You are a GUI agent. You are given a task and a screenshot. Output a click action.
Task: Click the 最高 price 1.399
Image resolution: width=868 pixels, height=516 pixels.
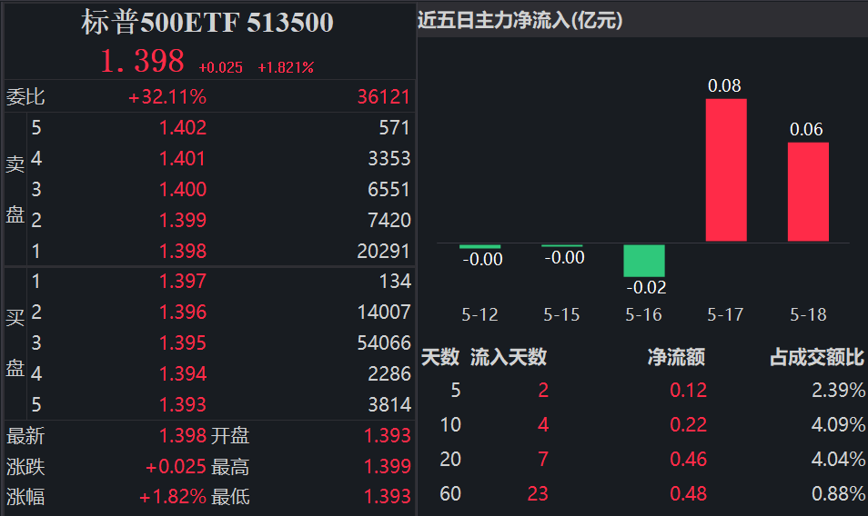pos(388,467)
